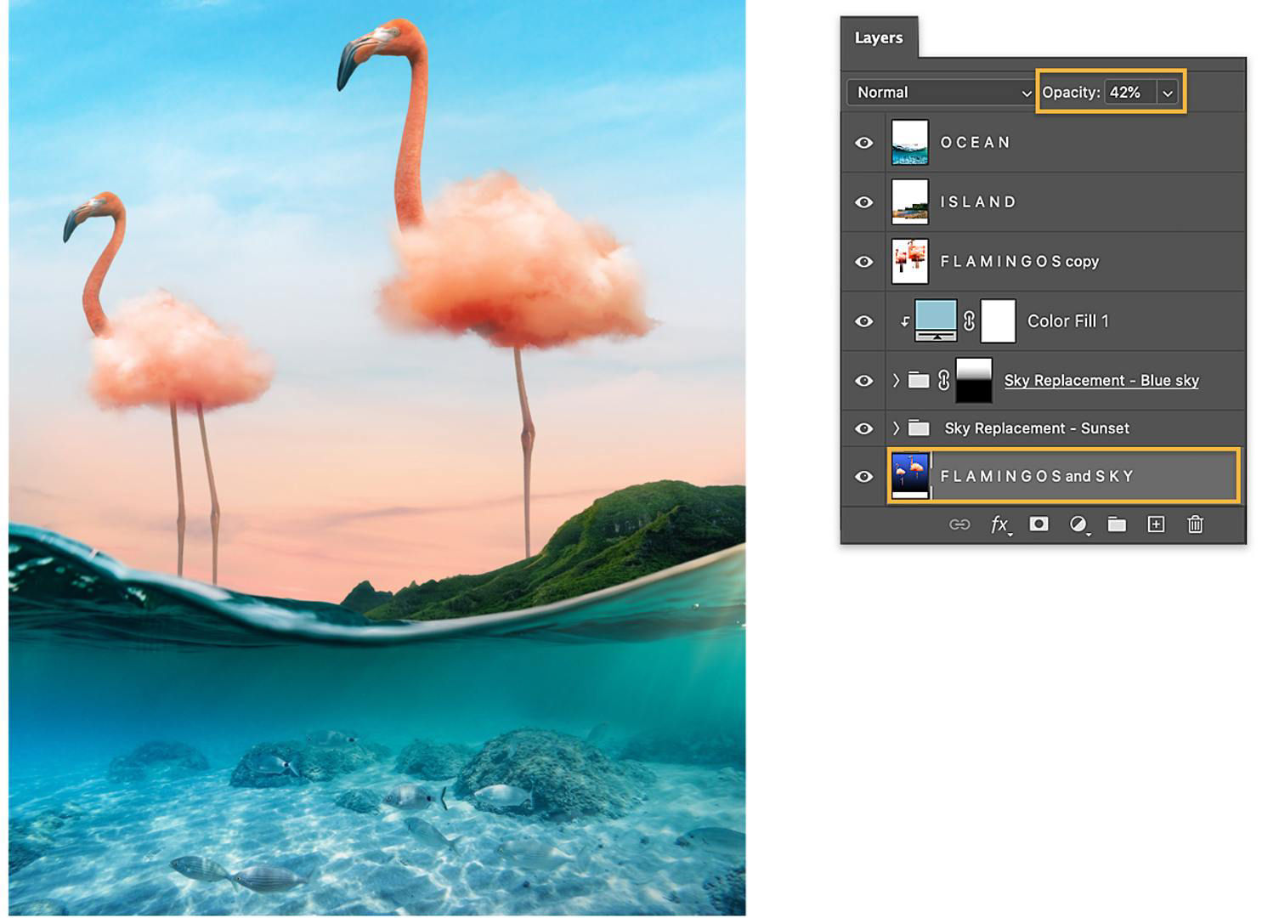Add a layer mask to selected layer
This screenshot has height=918, width=1262.
(x=1038, y=524)
